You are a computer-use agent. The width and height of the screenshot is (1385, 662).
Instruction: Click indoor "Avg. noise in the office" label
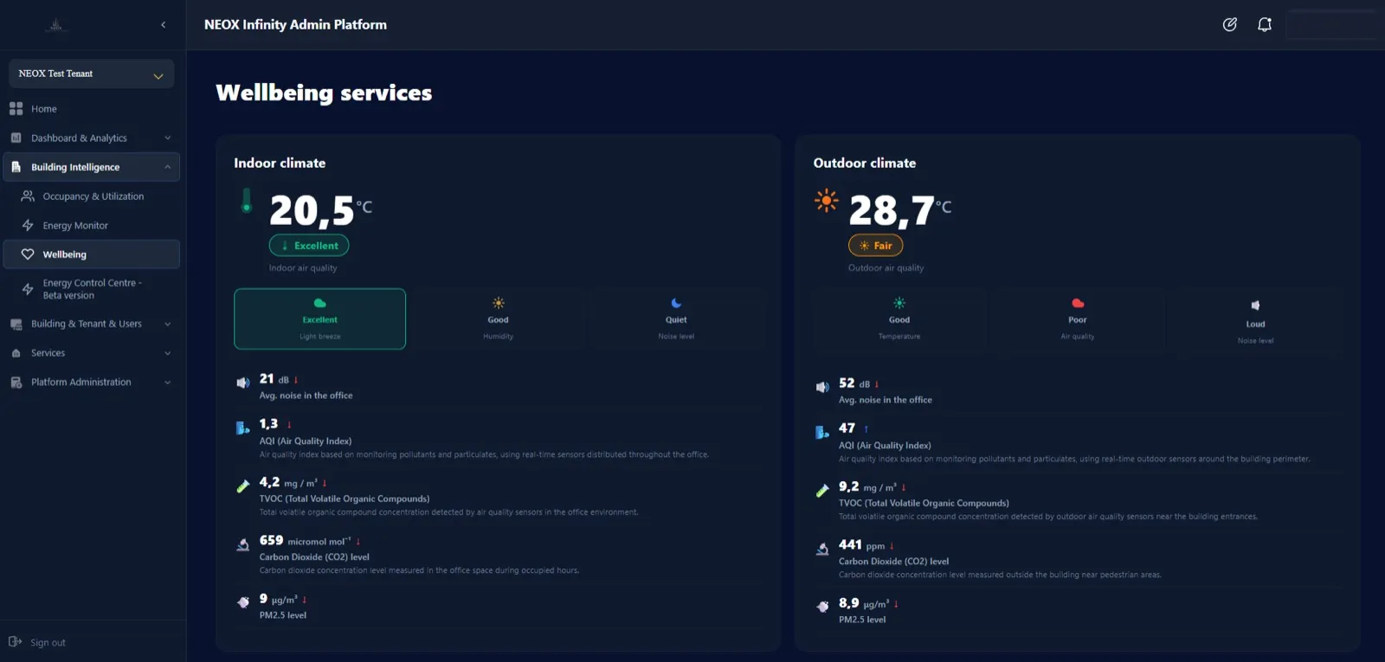coord(306,395)
